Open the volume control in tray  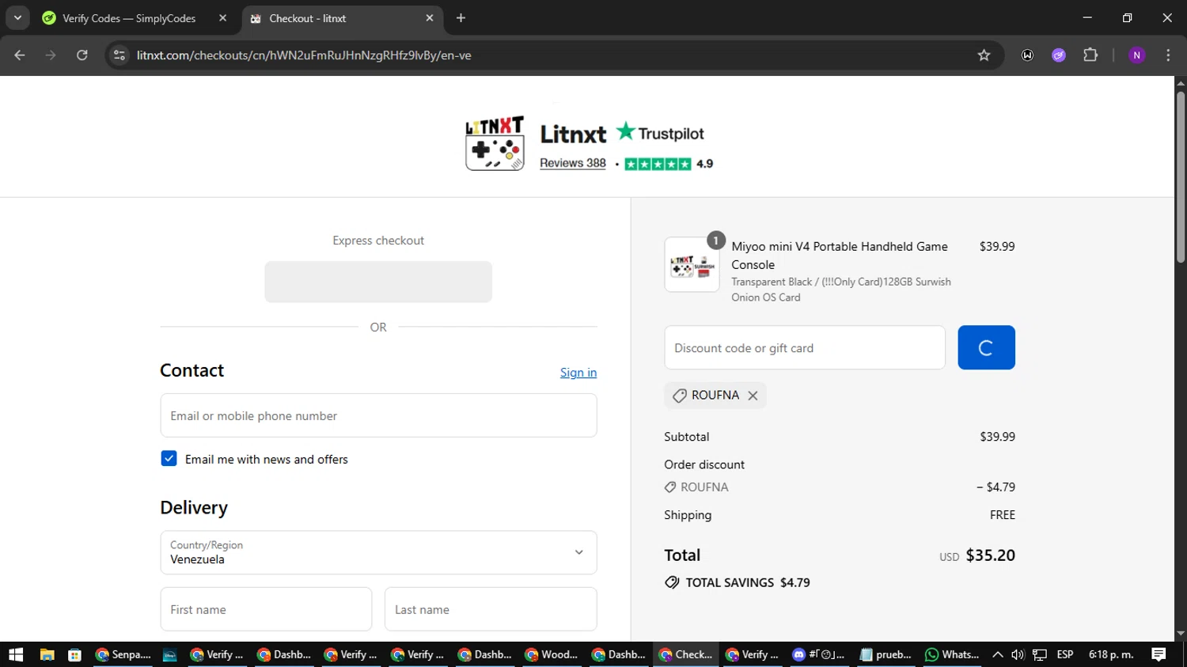1018,654
